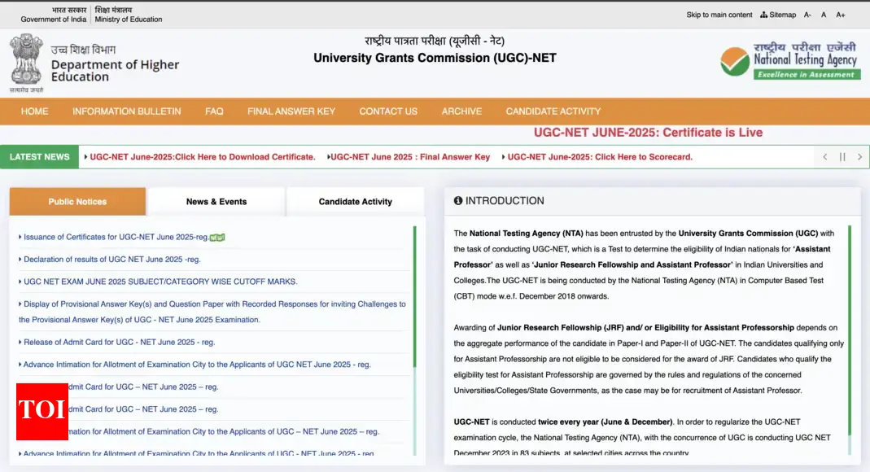This screenshot has width=870, height=472.
Task: Click Skip to main content link
Action: (x=719, y=15)
